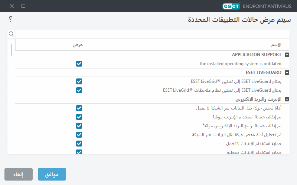Click the 'موافق' OK button

(52, 174)
